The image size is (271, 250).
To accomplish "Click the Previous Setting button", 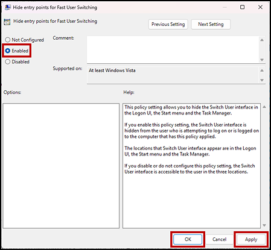I will point(168,24).
